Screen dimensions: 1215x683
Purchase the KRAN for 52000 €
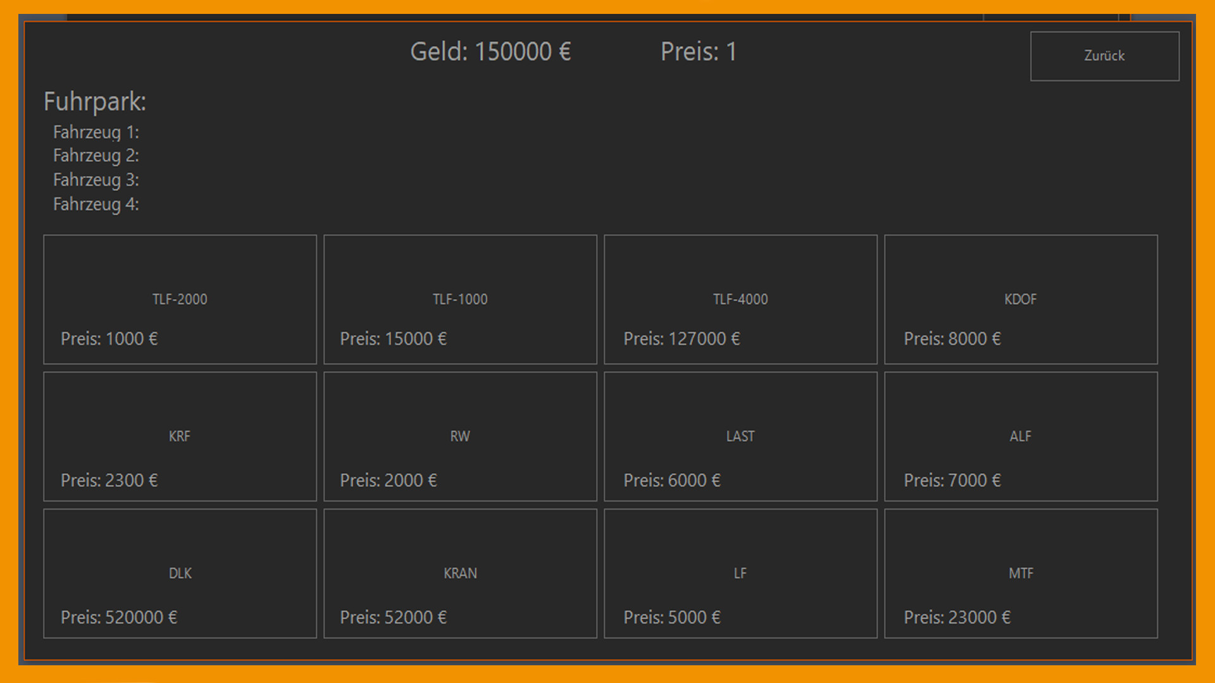[460, 573]
